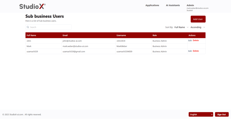This screenshot has height=119, width=231.
Task: Delete the user usamach559
Action: tap(196, 51)
